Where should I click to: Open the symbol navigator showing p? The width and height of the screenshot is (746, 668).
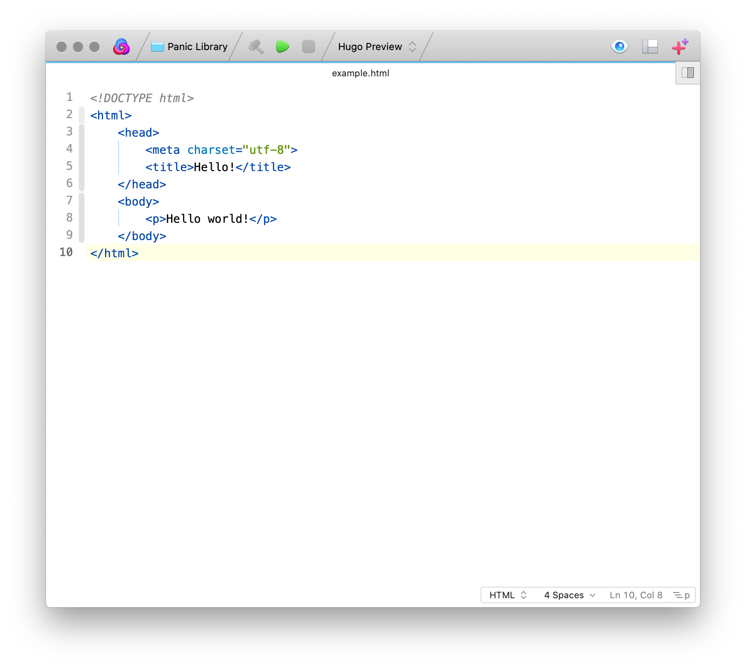682,595
